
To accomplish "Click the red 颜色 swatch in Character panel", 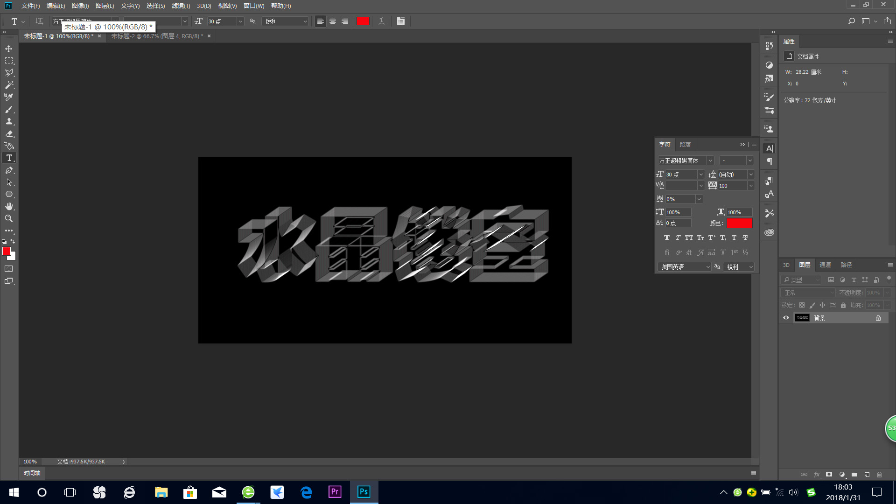I will pos(739,223).
